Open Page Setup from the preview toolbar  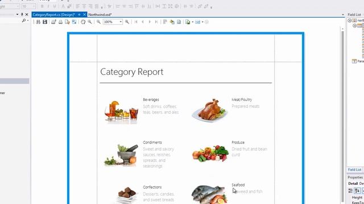coord(67,22)
